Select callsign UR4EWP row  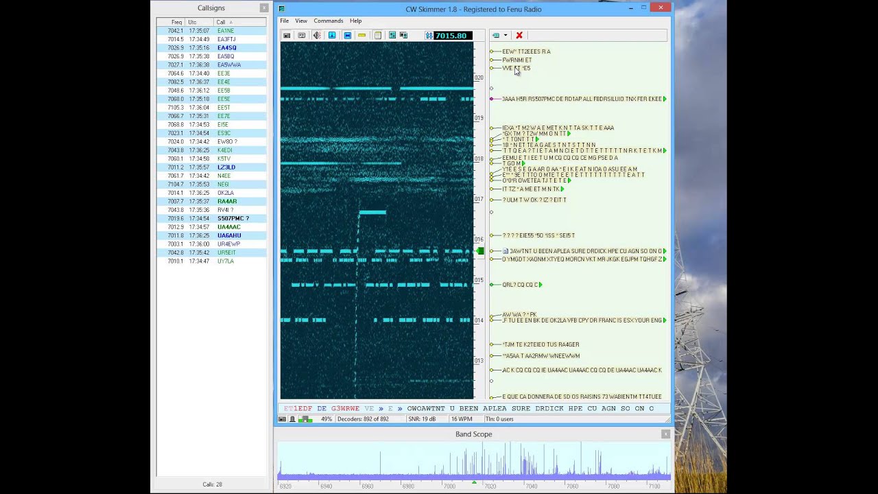[211, 244]
